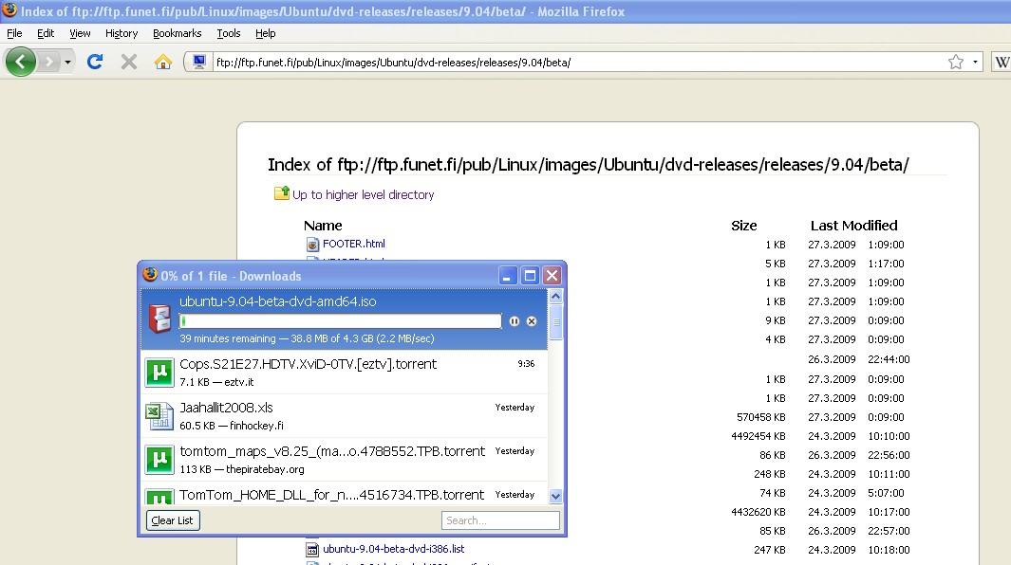
Task: Click the Stop loading X icon
Action: coord(129,62)
